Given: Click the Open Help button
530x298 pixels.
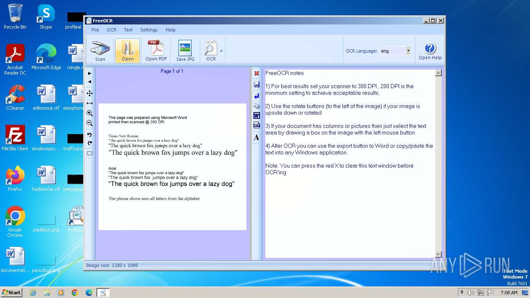Looking at the screenshot, I should [430, 51].
